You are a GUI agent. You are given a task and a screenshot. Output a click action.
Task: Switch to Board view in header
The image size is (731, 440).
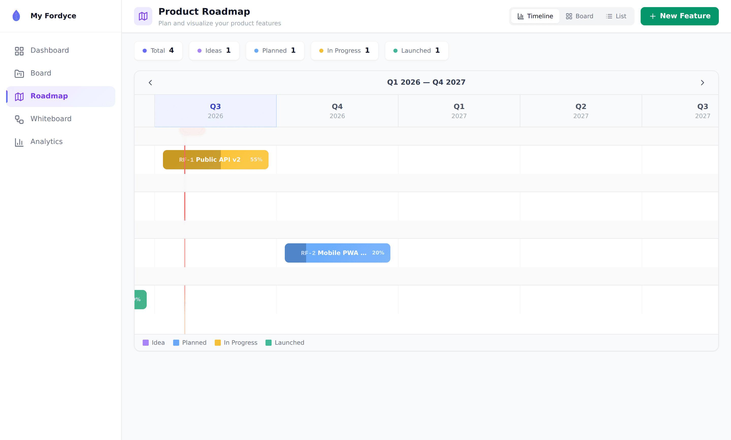point(579,16)
